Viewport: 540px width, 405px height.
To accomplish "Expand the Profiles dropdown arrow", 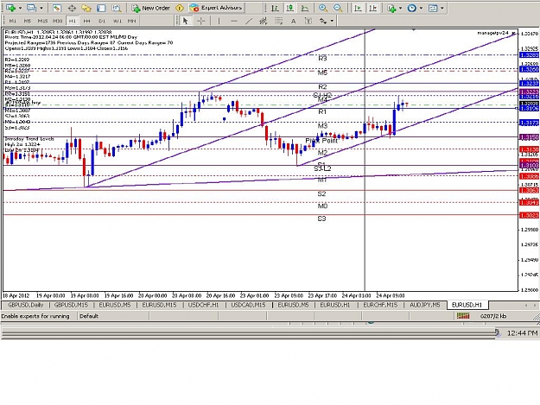I will click(x=41, y=8).
